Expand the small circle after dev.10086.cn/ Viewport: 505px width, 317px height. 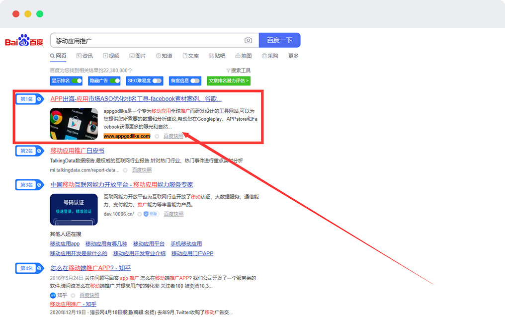tap(140, 214)
